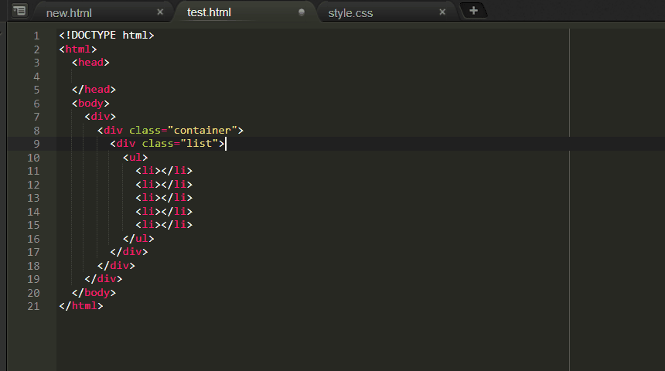The height and width of the screenshot is (371, 665).
Task: Click the unsaved dot on test.html tab
Action: pos(302,12)
